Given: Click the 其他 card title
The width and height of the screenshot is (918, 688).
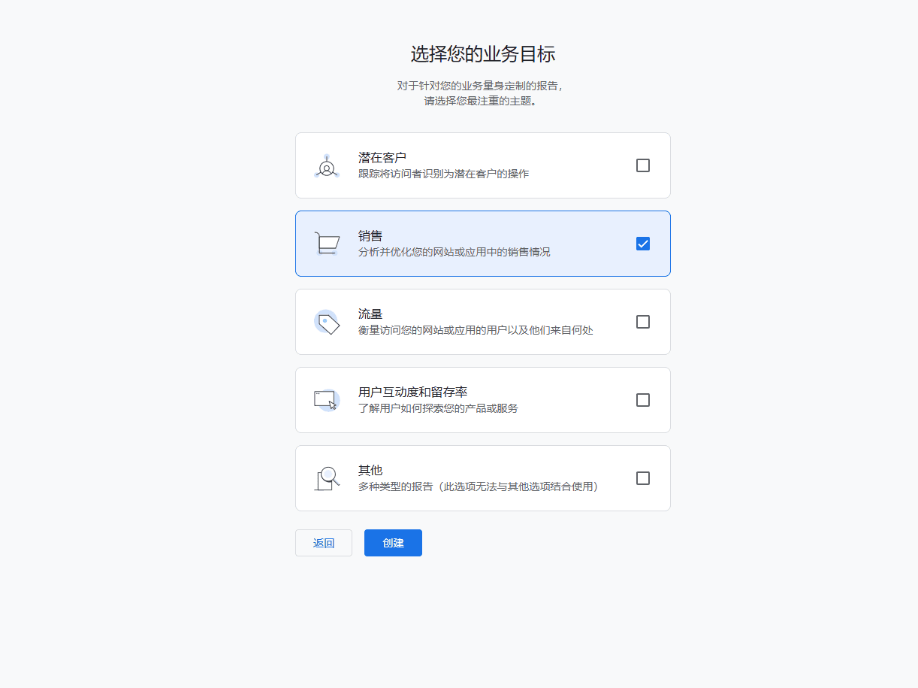Looking at the screenshot, I should tap(370, 471).
